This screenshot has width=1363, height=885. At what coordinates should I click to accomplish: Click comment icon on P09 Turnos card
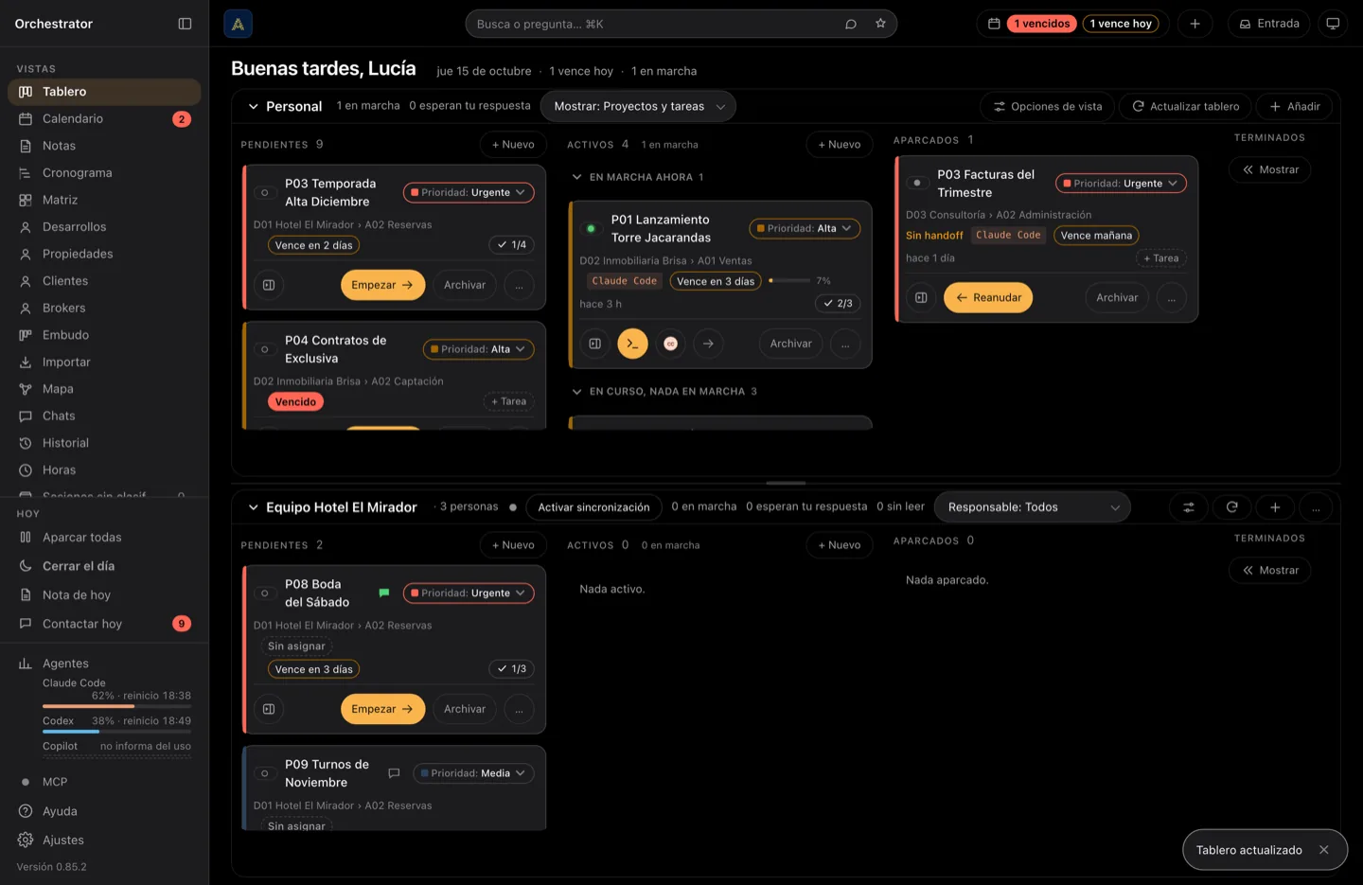(394, 773)
